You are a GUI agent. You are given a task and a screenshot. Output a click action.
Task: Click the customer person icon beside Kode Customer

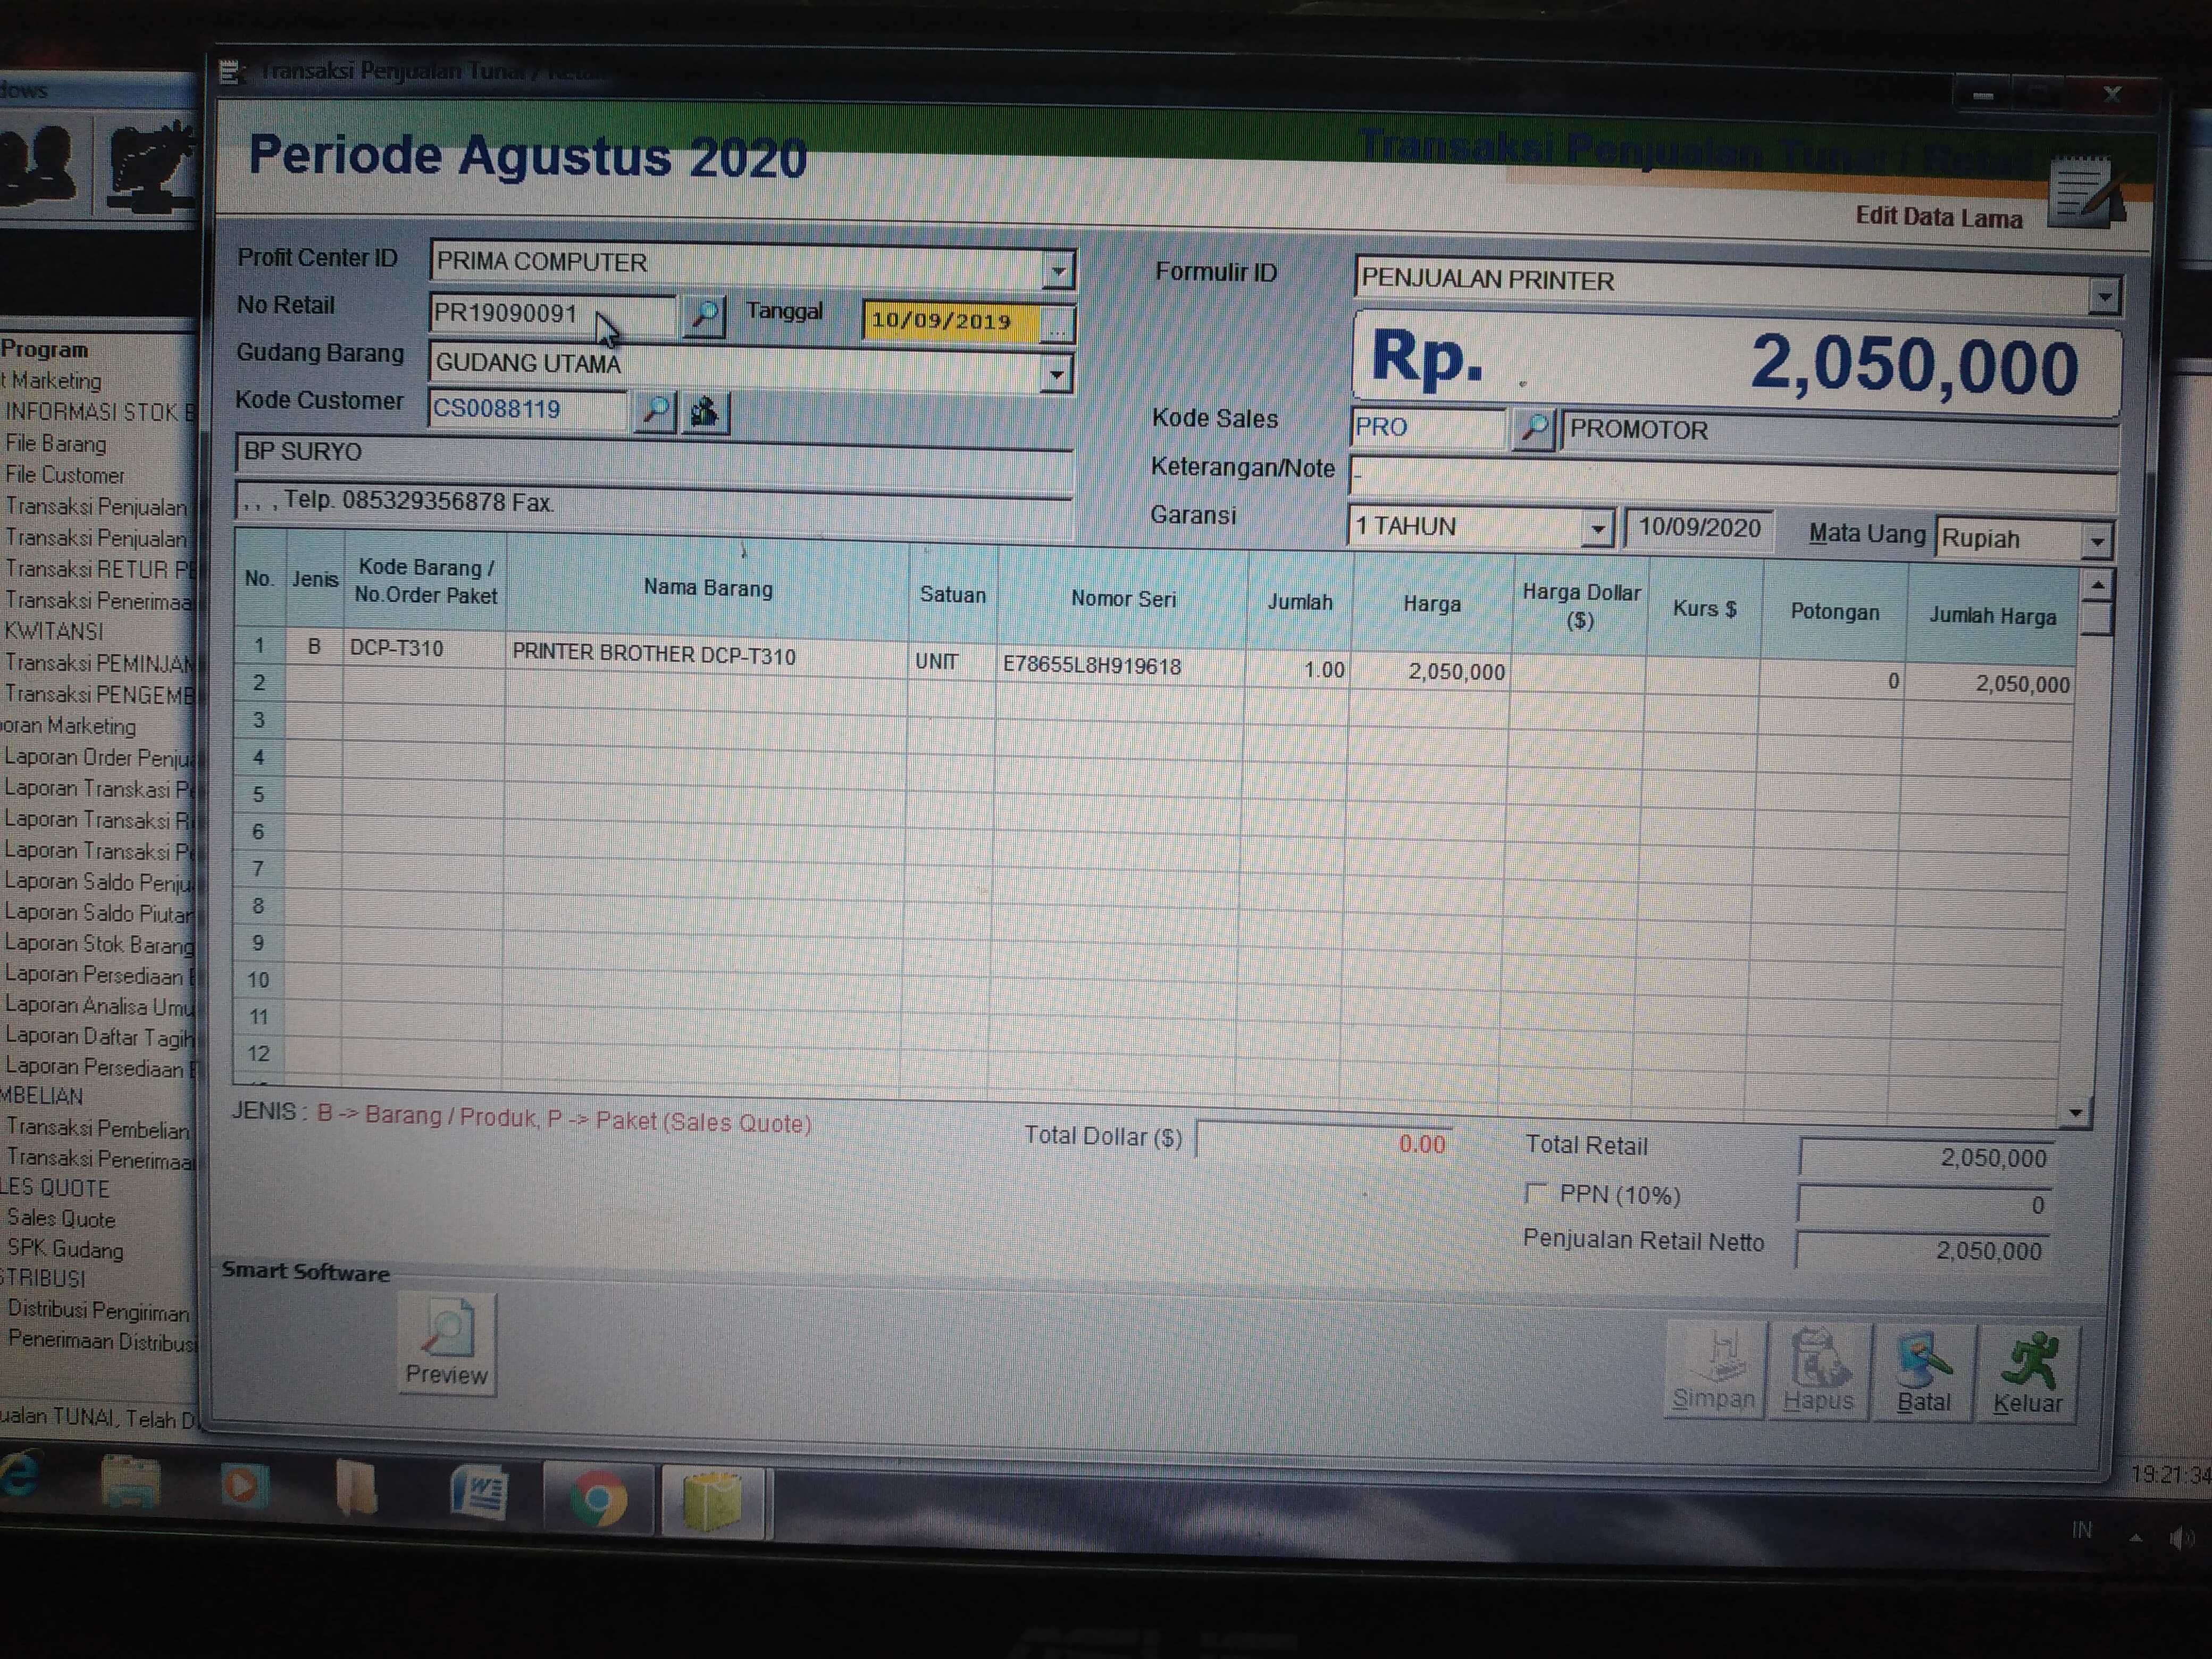point(705,412)
